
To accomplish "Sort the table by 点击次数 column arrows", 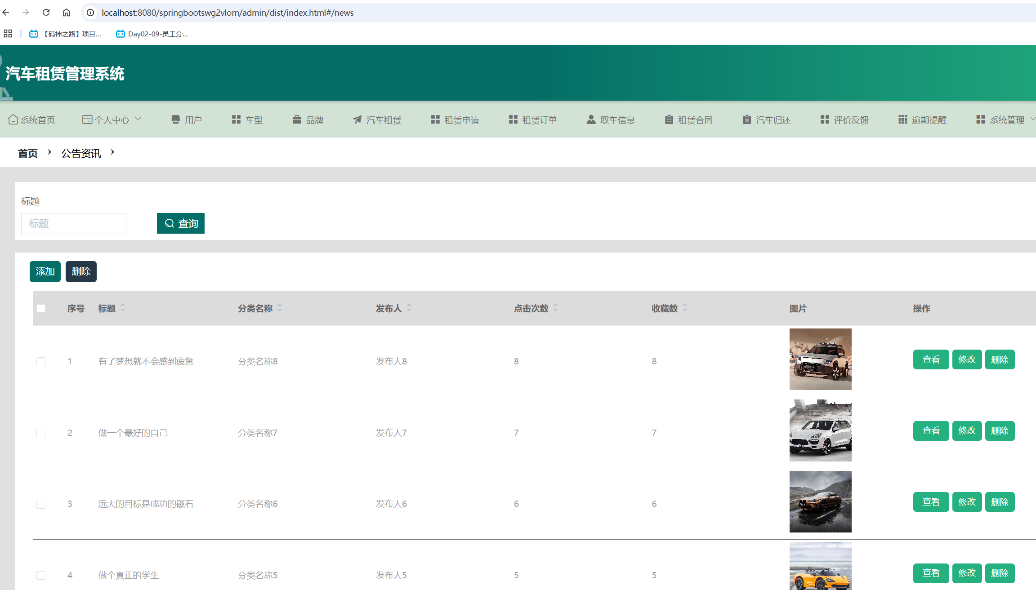I will tap(555, 308).
